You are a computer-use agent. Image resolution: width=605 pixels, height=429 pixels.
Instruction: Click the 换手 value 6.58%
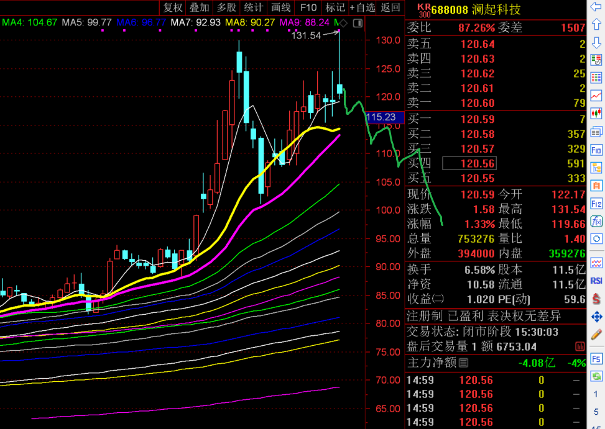[479, 269]
